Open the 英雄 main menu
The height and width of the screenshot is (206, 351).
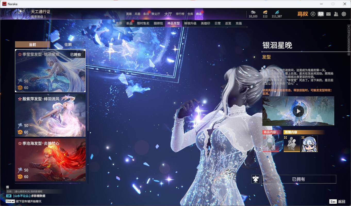129,14
